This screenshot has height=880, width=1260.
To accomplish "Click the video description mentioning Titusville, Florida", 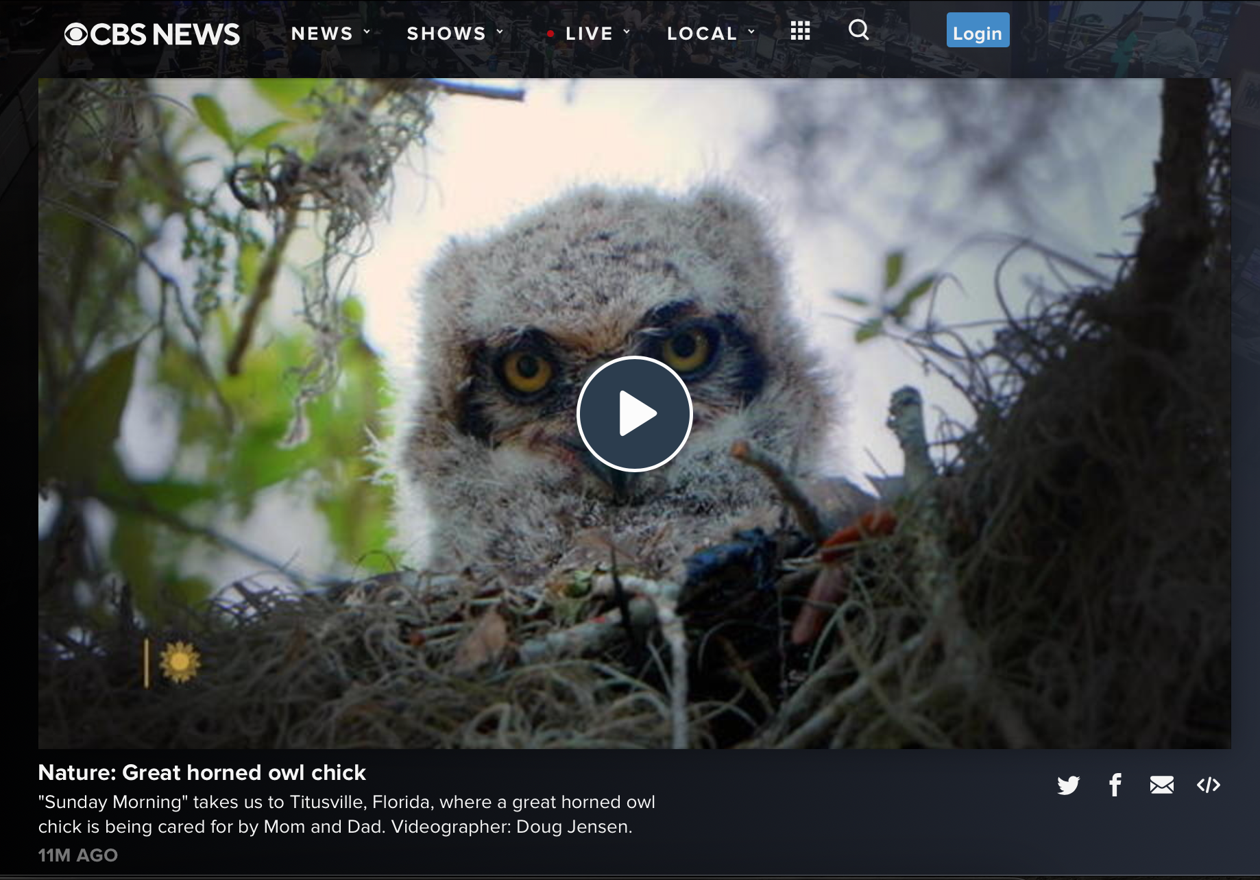I will [x=347, y=814].
